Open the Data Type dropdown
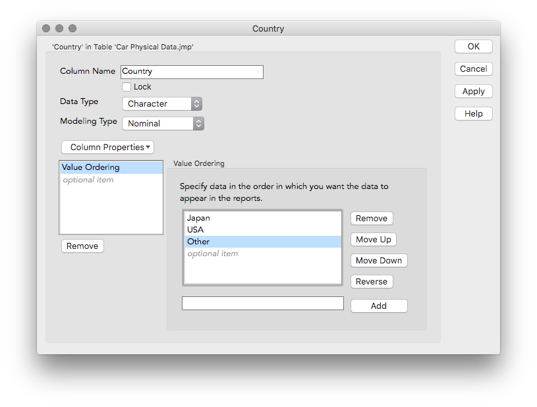537x407 pixels. click(162, 103)
